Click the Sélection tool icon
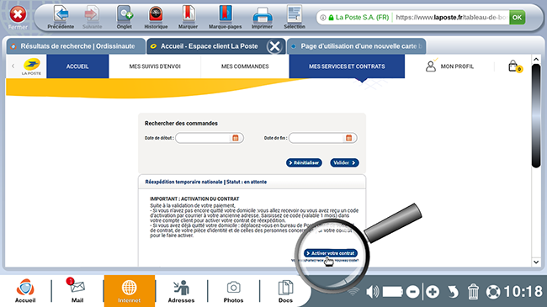Screen dimensions: 547x307 click(x=295, y=14)
